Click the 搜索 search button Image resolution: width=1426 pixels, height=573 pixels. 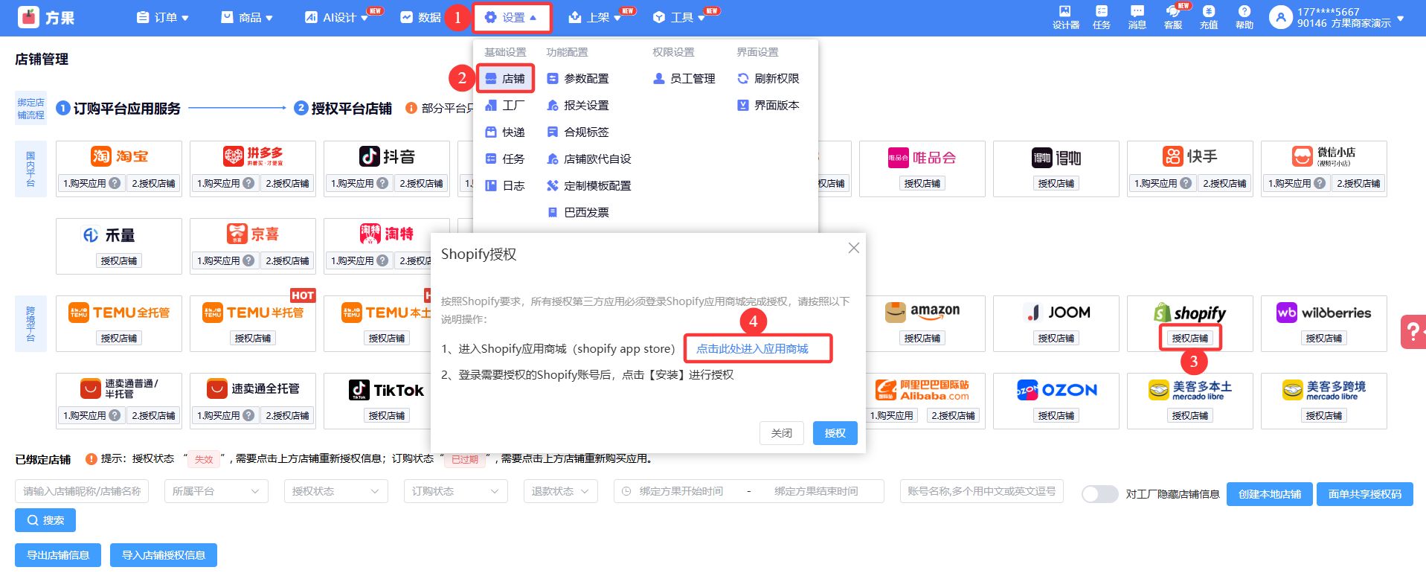[x=45, y=520]
